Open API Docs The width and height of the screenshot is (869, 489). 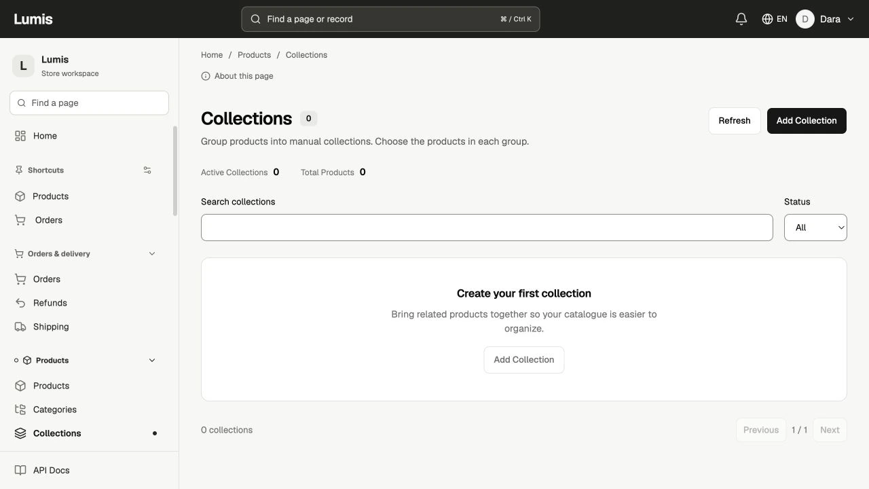[x=89, y=470]
